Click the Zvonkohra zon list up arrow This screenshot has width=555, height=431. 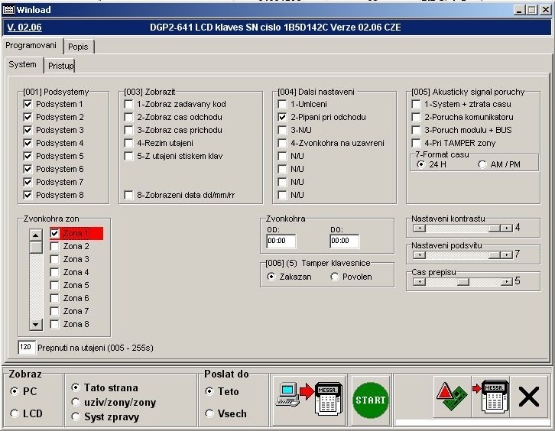(x=36, y=235)
